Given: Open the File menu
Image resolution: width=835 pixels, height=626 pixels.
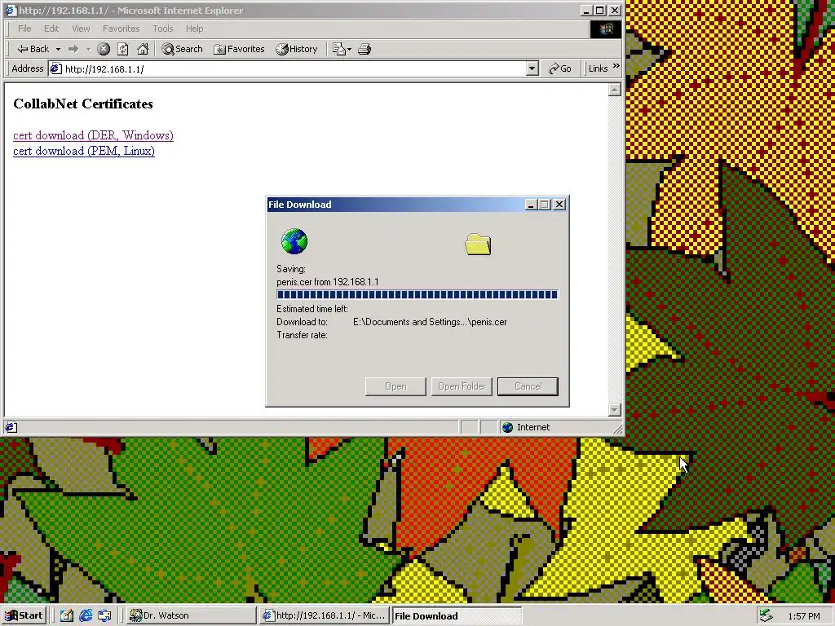Looking at the screenshot, I should click(x=24, y=29).
